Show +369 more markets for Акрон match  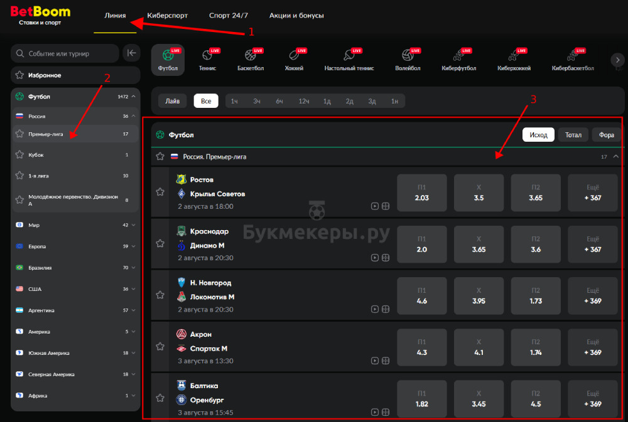[x=593, y=347]
